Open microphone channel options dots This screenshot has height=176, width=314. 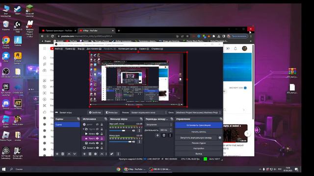point(139,142)
